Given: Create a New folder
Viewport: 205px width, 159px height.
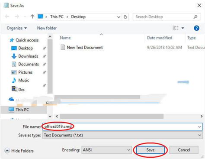Looking at the screenshot, I should point(47,28).
